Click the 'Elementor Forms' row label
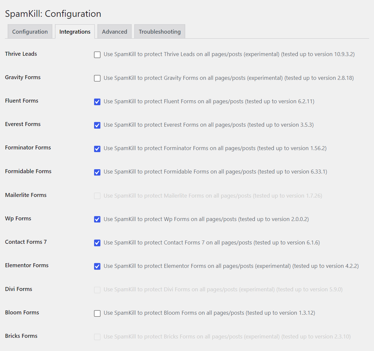This screenshot has height=351, width=374. point(27,265)
